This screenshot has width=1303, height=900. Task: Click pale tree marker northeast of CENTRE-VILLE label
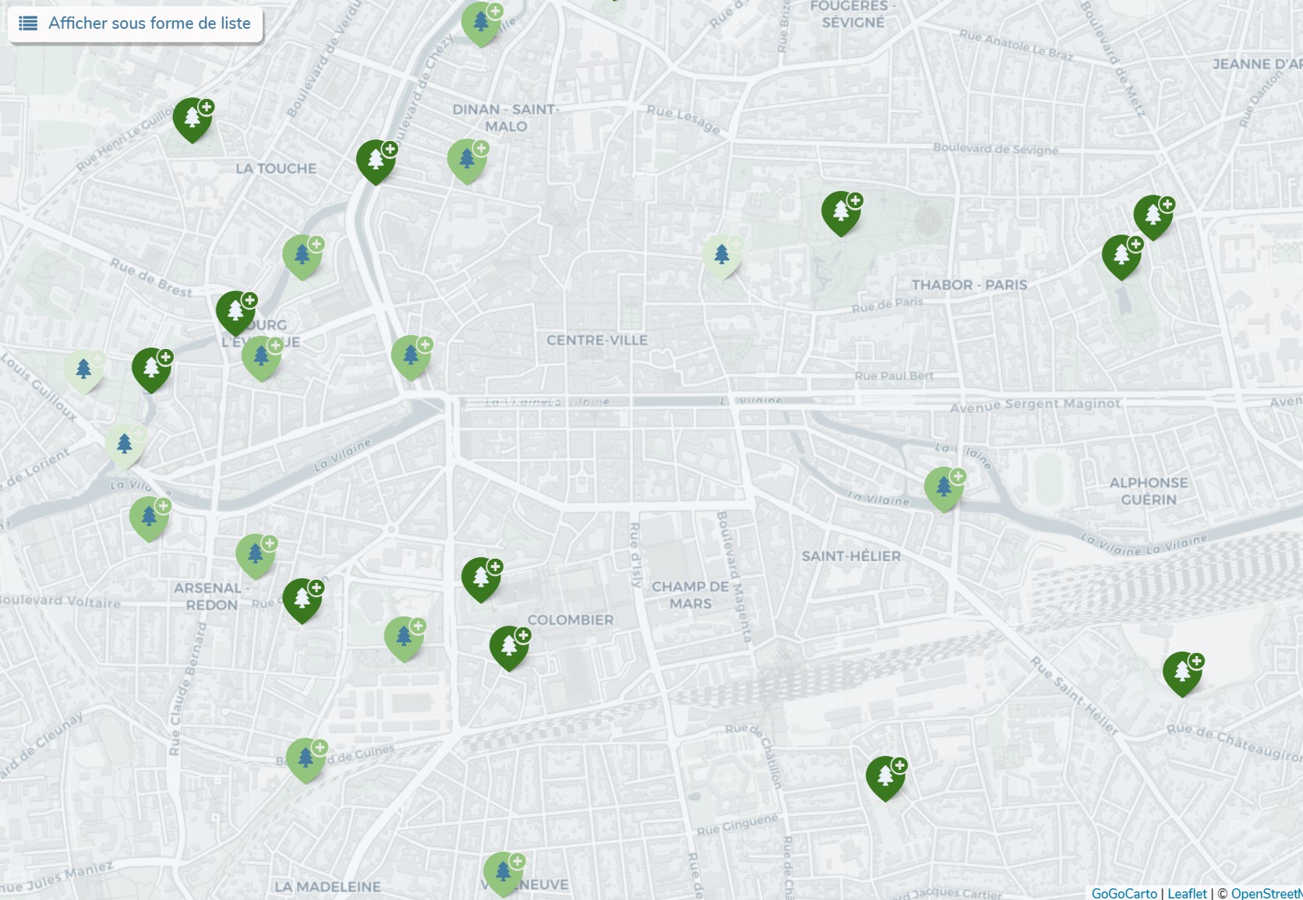722,257
